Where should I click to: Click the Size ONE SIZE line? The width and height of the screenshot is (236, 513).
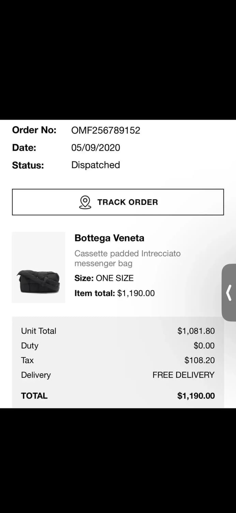[x=104, y=278]
